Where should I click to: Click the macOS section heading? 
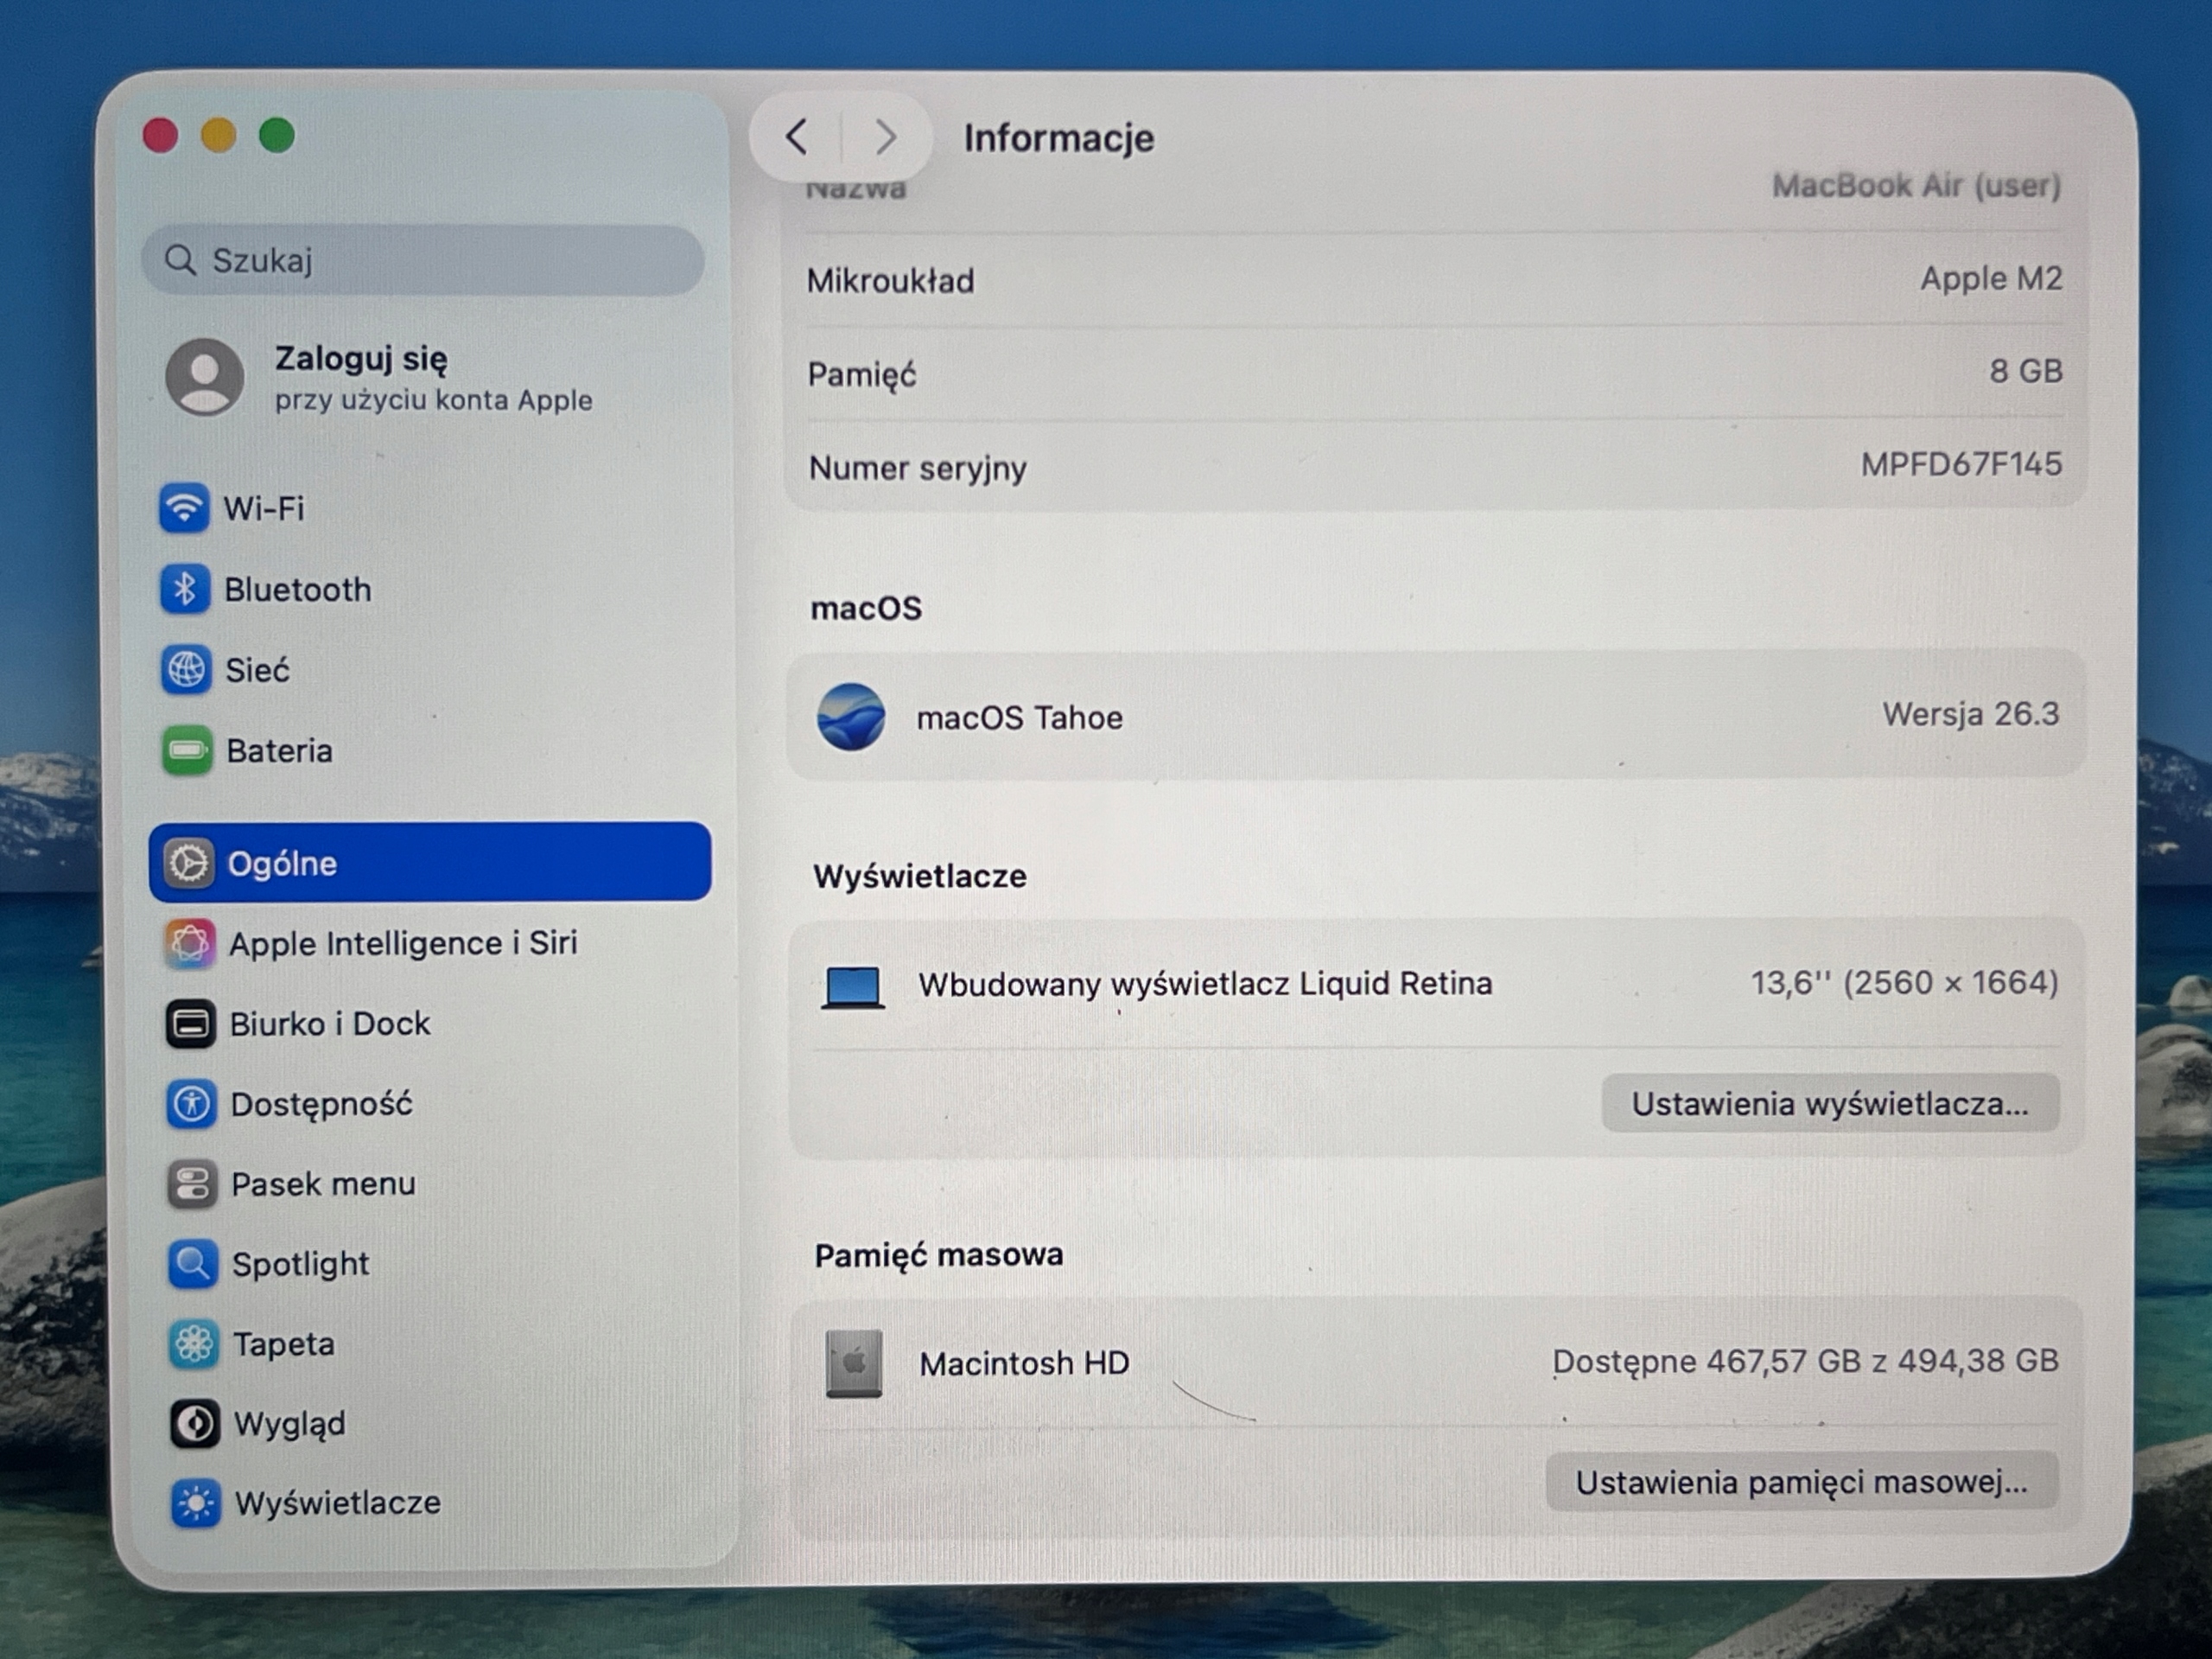pyautogui.click(x=866, y=609)
